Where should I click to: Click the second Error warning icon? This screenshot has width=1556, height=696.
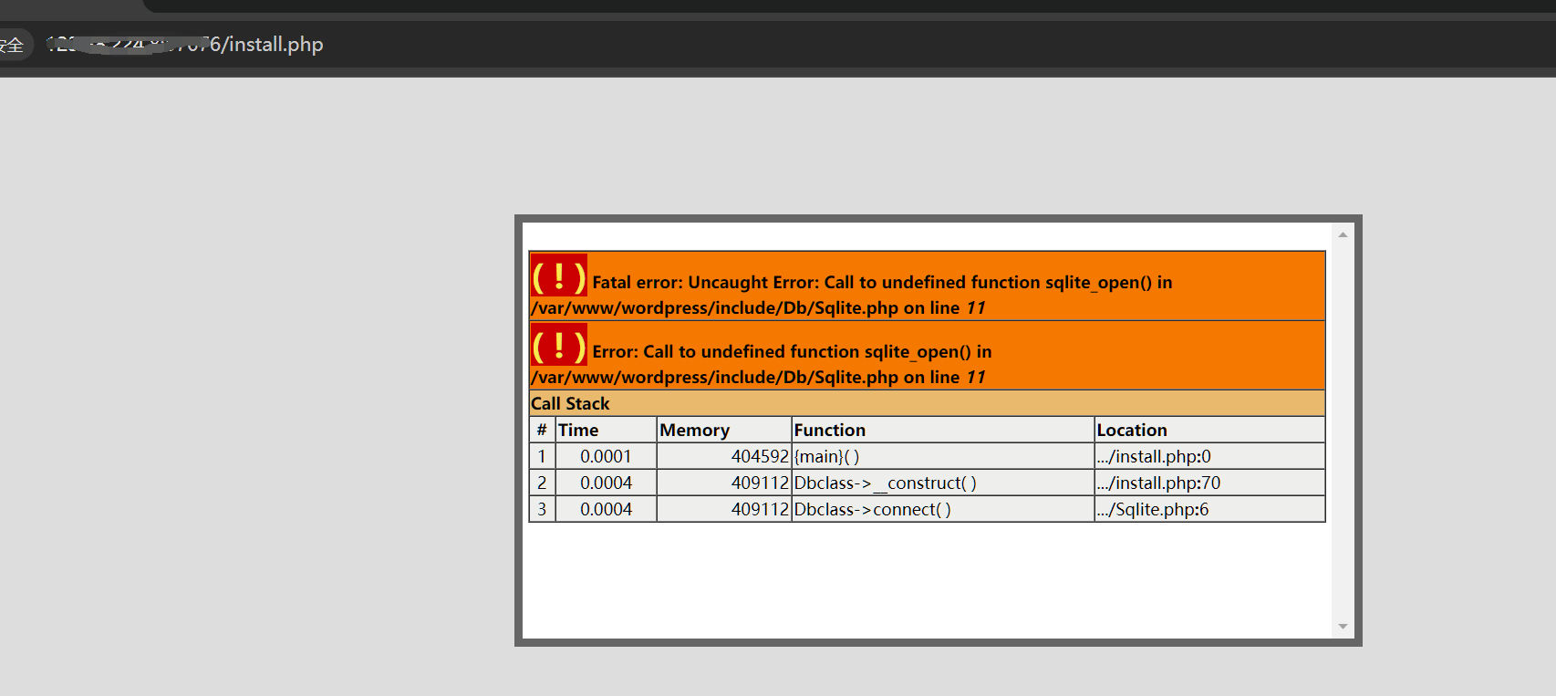tap(559, 345)
